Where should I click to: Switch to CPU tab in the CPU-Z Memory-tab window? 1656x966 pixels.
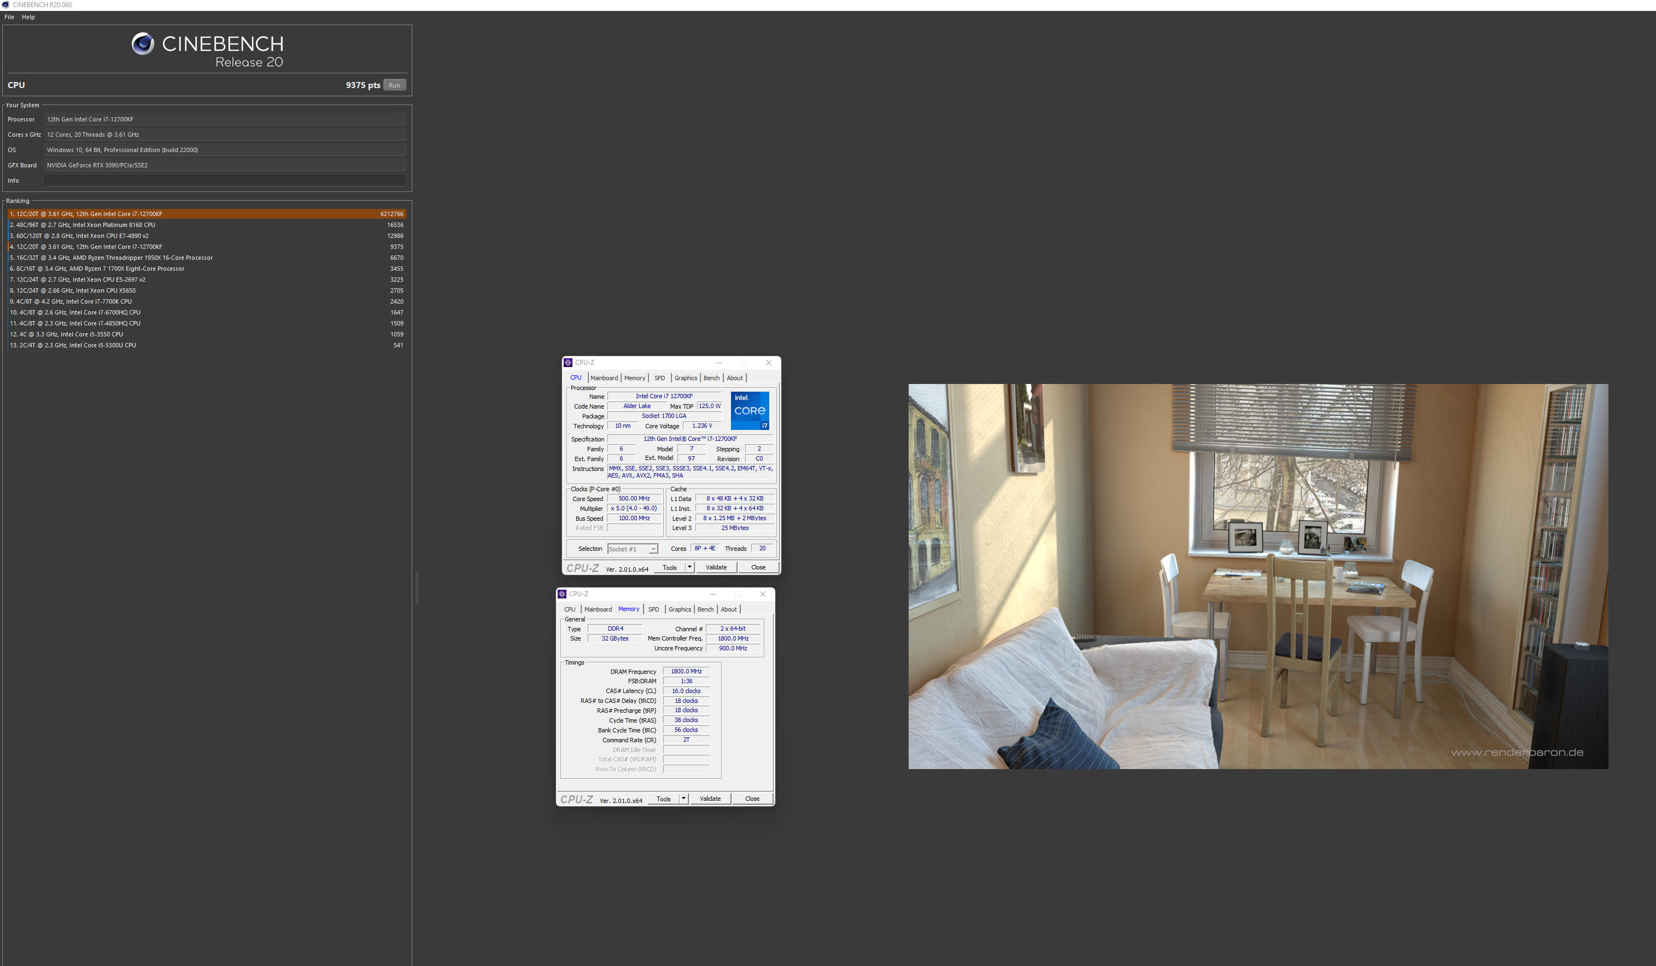(570, 609)
